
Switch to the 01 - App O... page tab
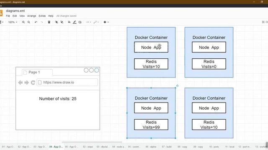[x=8, y=147]
